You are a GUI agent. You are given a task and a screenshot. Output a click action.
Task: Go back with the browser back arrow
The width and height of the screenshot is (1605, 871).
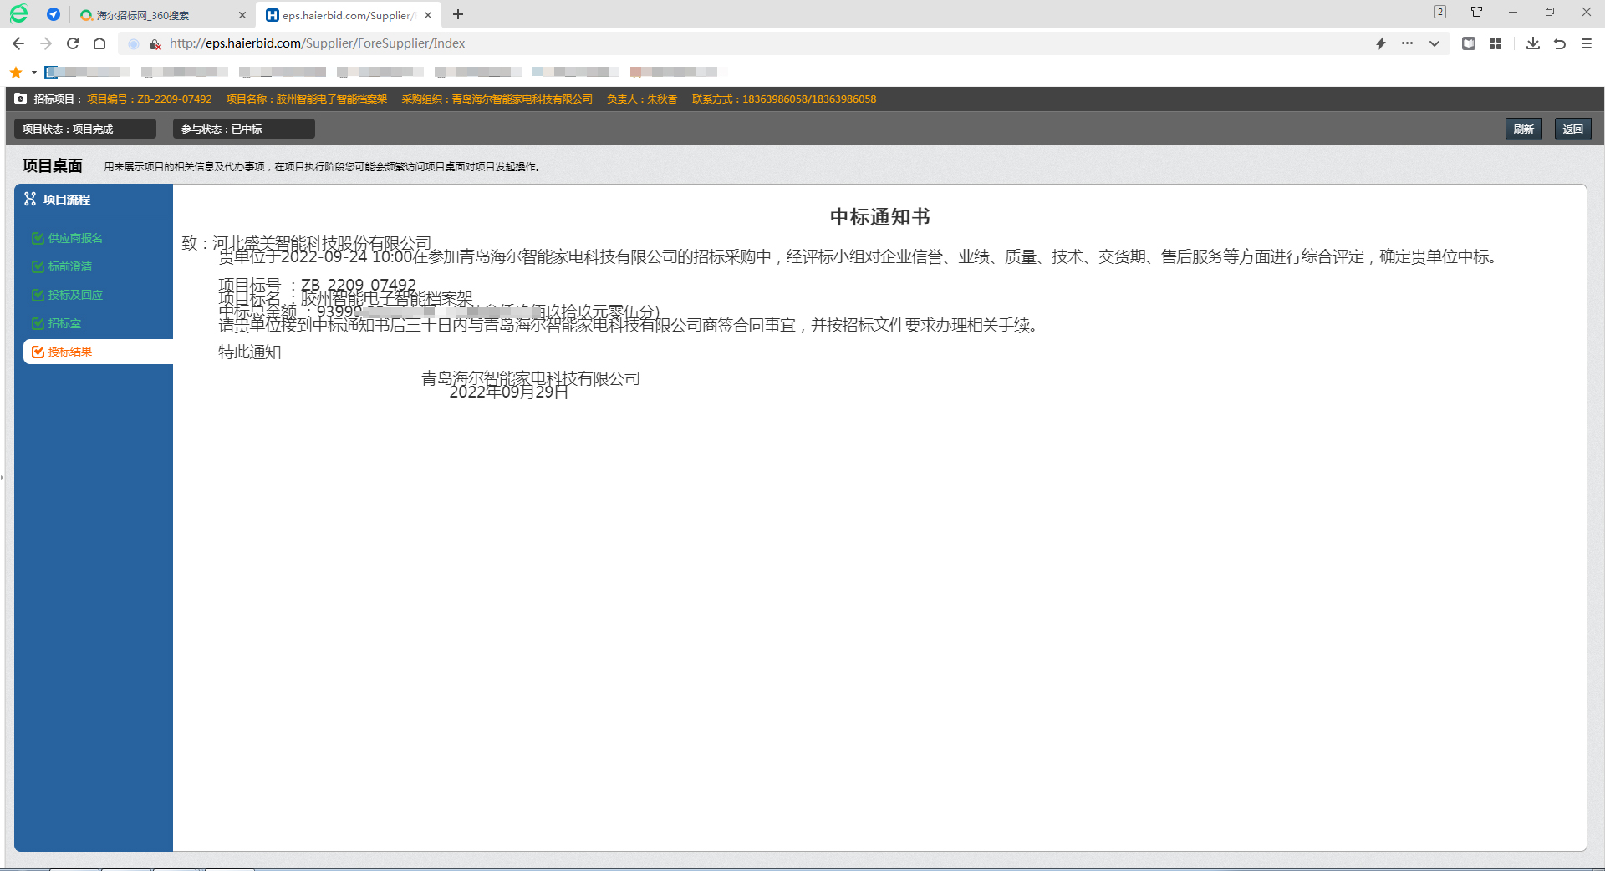click(x=18, y=43)
